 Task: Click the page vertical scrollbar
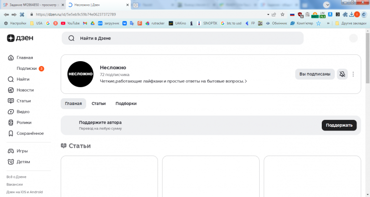pyautogui.click(x=368, y=58)
